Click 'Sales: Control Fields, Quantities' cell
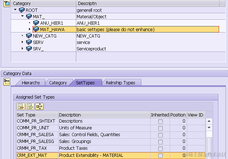This screenshot has height=159, width=228. coord(105,135)
